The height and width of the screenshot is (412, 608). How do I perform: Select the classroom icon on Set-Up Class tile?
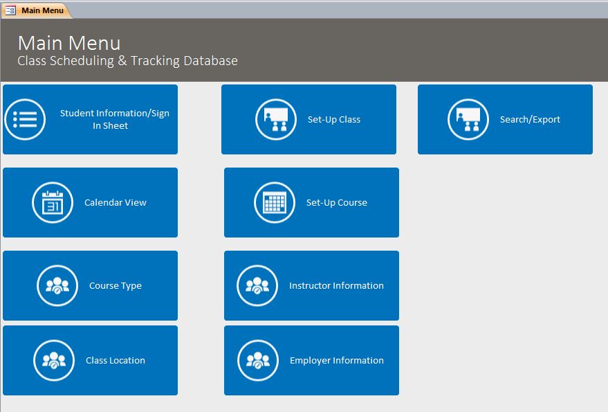pyautogui.click(x=275, y=119)
